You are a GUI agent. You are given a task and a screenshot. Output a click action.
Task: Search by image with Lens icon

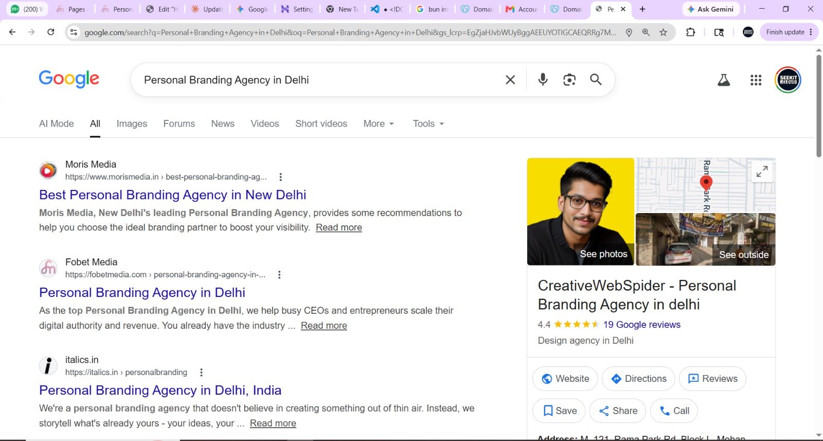coord(569,80)
